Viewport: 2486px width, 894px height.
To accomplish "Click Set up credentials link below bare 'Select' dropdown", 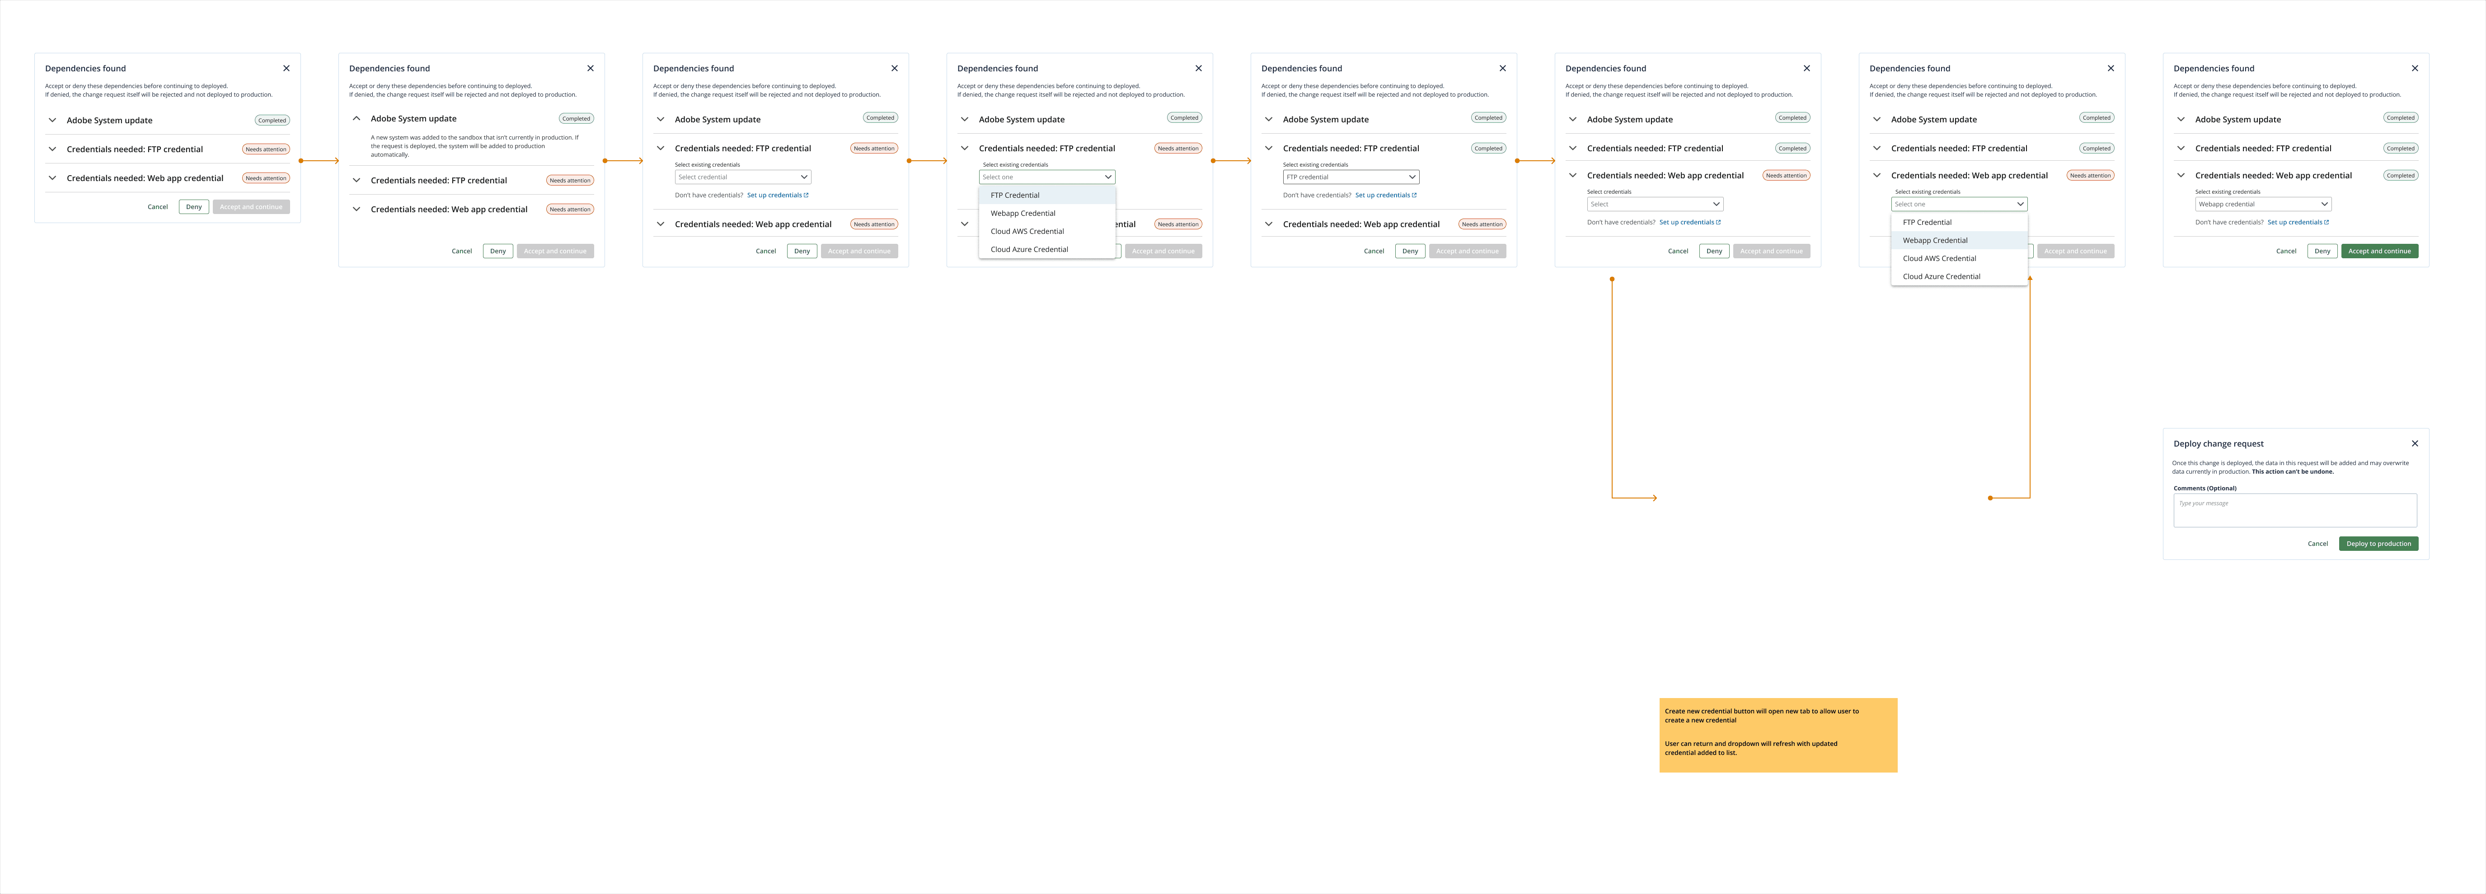I will pos(1689,223).
